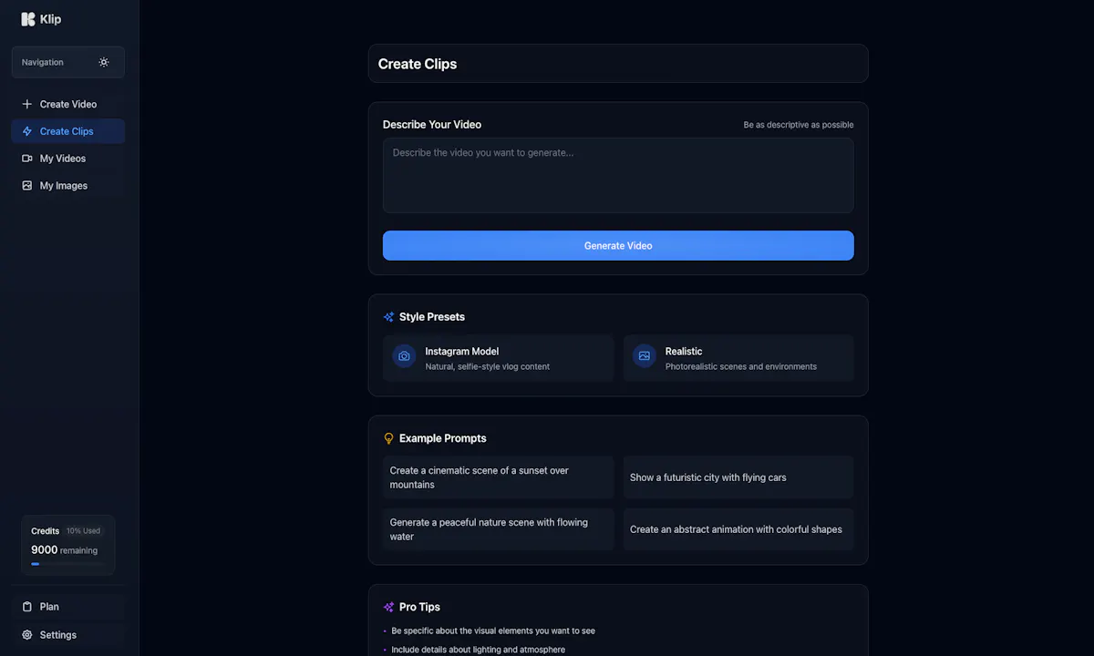Pick the sunset over mountains example prompt
Screen dimensions: 1094x656
coord(499,477)
